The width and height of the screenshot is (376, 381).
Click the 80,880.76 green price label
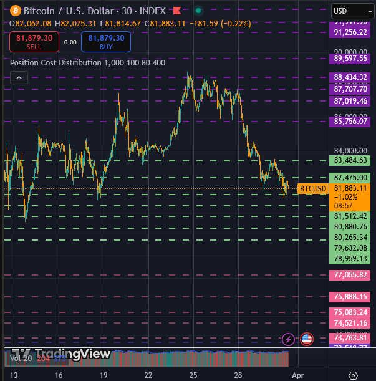[350, 227]
